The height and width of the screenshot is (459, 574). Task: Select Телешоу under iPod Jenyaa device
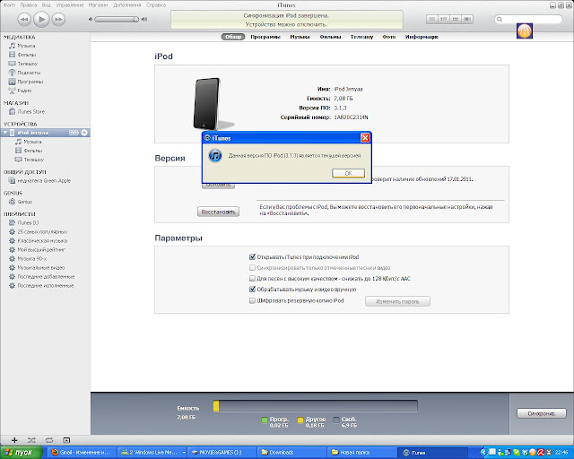[x=34, y=160]
